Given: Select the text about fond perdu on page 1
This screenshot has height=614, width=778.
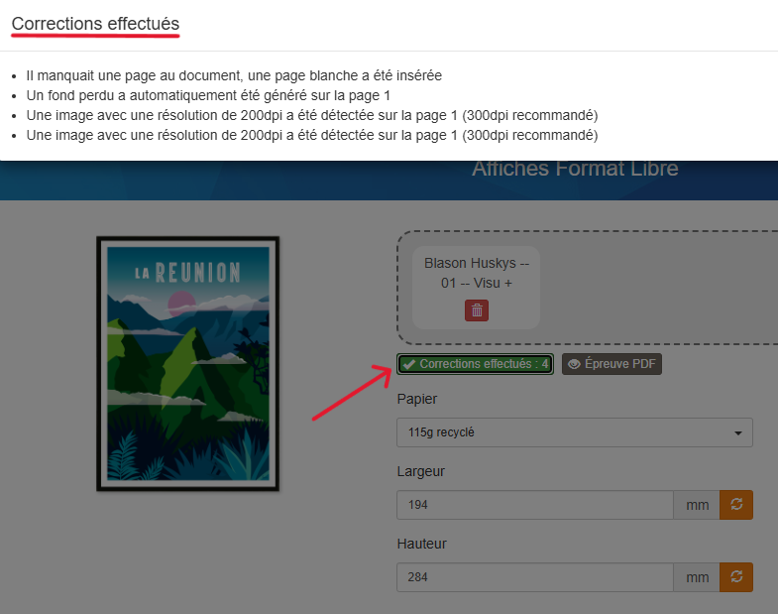Looking at the screenshot, I should point(208,95).
